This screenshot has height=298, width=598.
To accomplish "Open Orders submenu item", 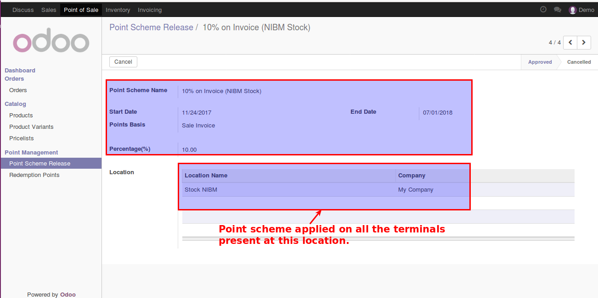I will click(x=18, y=90).
